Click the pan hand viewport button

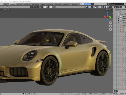111,26
